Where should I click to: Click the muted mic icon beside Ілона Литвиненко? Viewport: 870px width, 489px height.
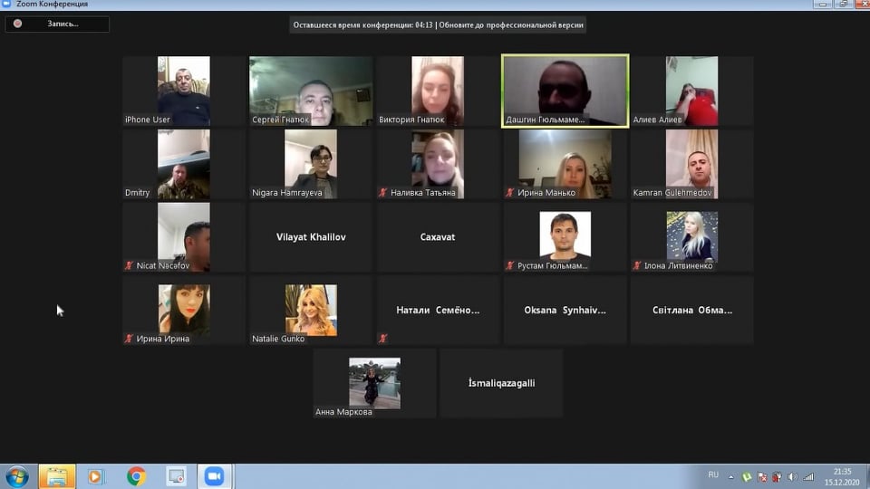[638, 266]
